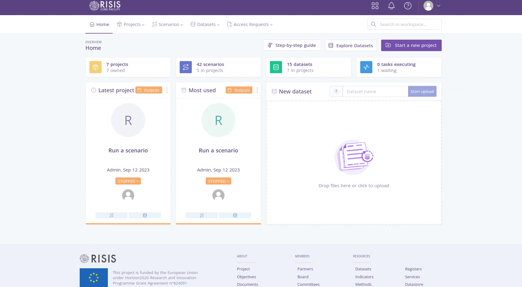Viewport: 522px width, 287px height.
Task: Click the purple scenarios stat icon
Action: tap(186, 67)
